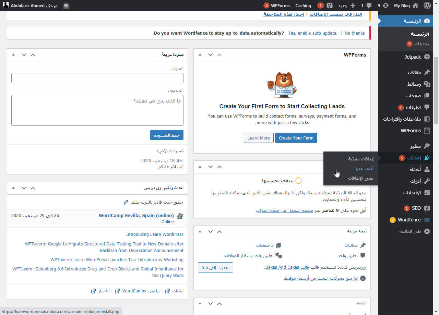This screenshot has height=315, width=439.
Task: Click the page vertical scrollbar
Action: tap(436, 90)
